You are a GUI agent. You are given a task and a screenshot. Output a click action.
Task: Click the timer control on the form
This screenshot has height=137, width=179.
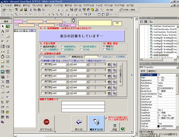(74, 20)
